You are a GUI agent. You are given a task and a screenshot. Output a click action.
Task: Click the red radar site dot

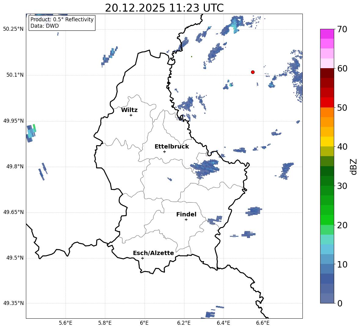tap(253, 72)
